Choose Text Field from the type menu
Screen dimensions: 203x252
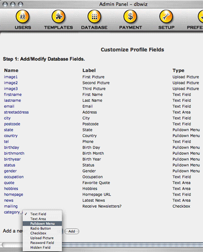click(42, 214)
